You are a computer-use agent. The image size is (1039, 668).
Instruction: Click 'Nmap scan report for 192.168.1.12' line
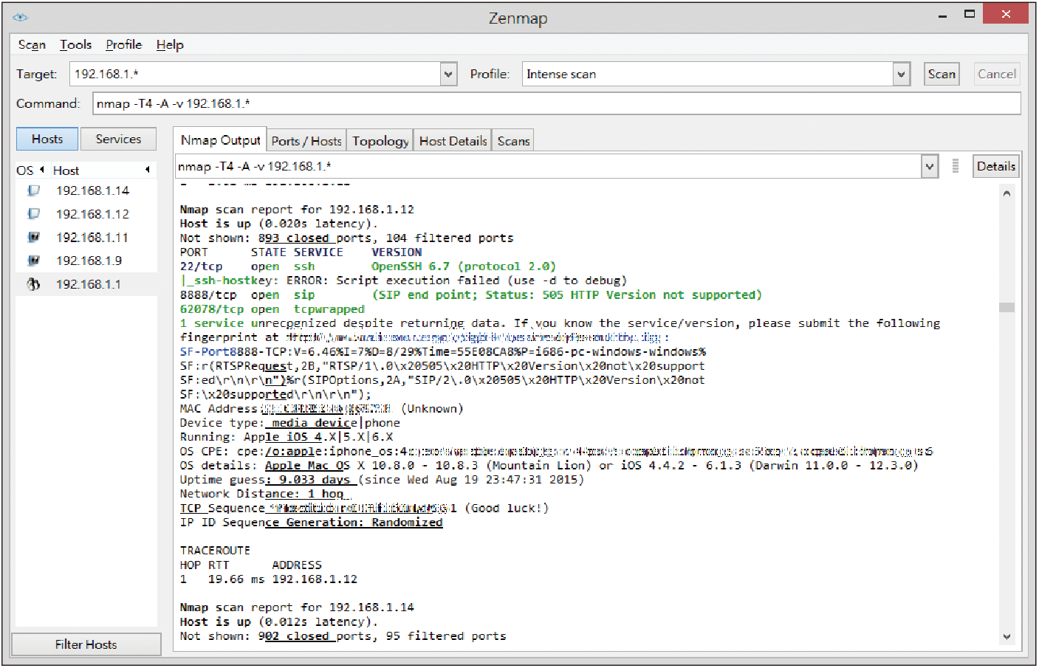pyautogui.click(x=297, y=210)
